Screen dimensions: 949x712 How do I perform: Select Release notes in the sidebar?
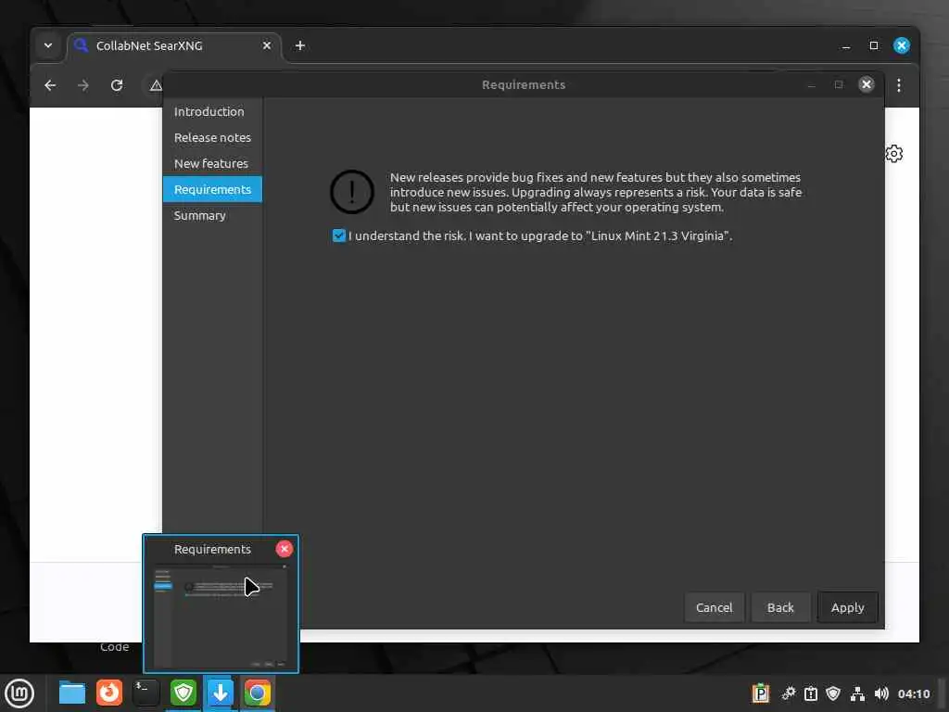[x=212, y=137]
